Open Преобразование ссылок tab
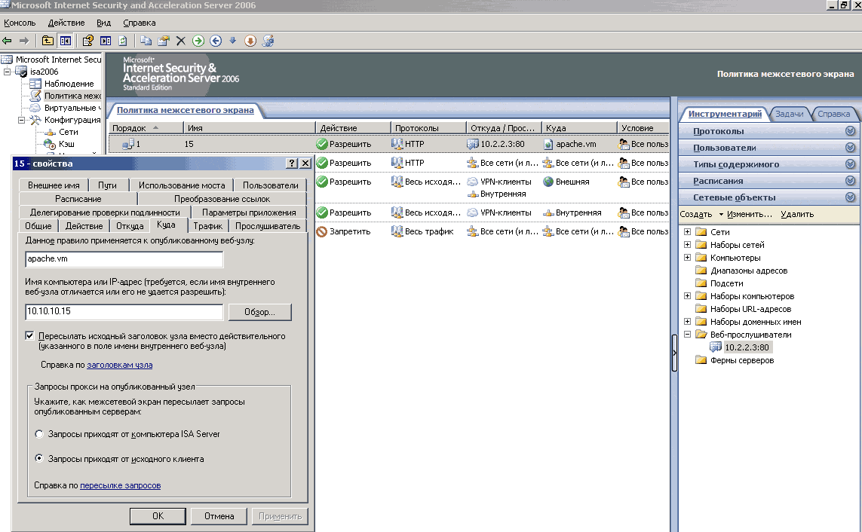 click(x=222, y=199)
